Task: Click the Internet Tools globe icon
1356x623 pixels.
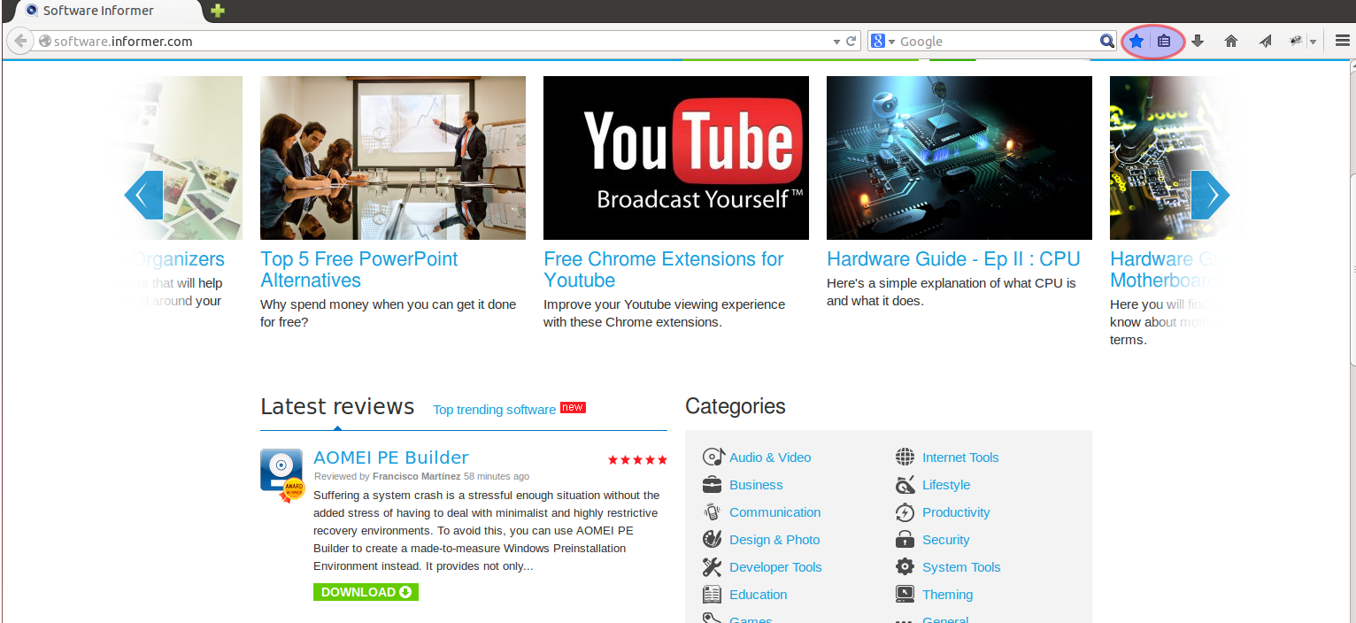Action: [905, 457]
